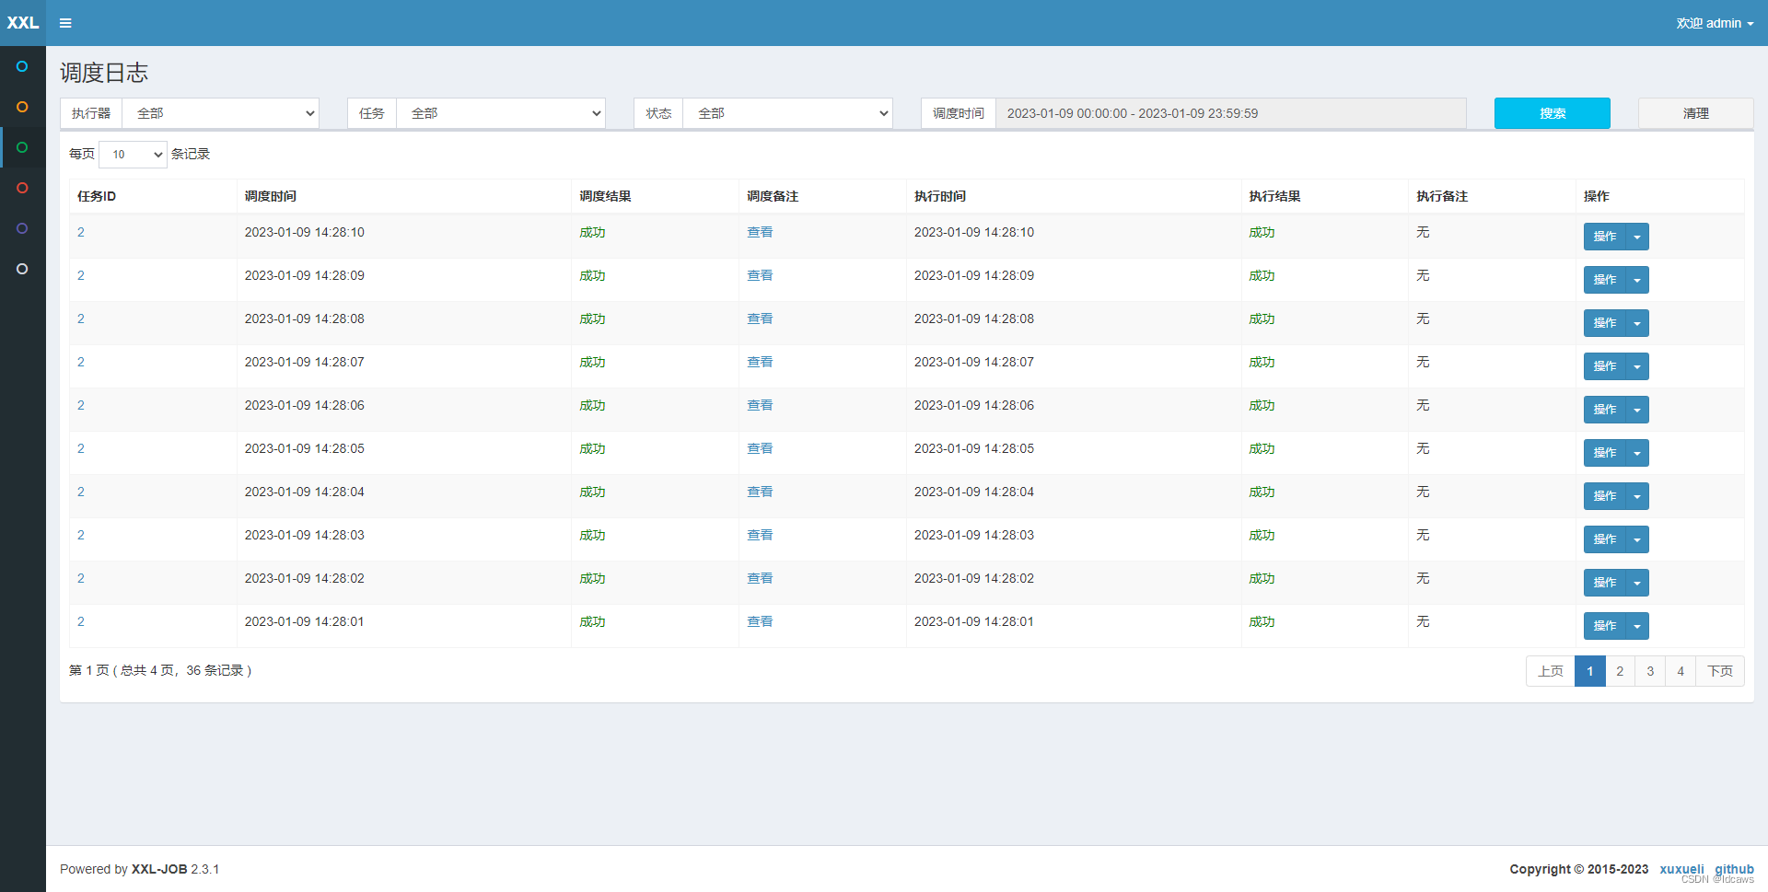This screenshot has width=1768, height=892.
Task: Expand 操作 caret for 14:28:05 row
Action: click(x=1637, y=453)
